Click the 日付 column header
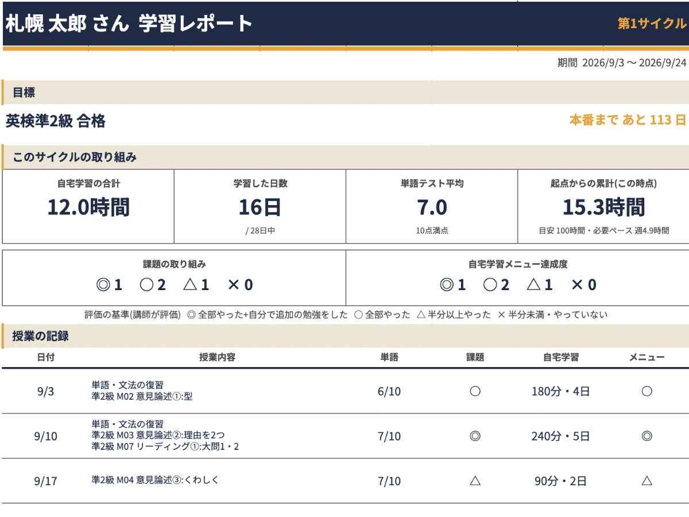Screen dimensions: 689x517 point(46,357)
